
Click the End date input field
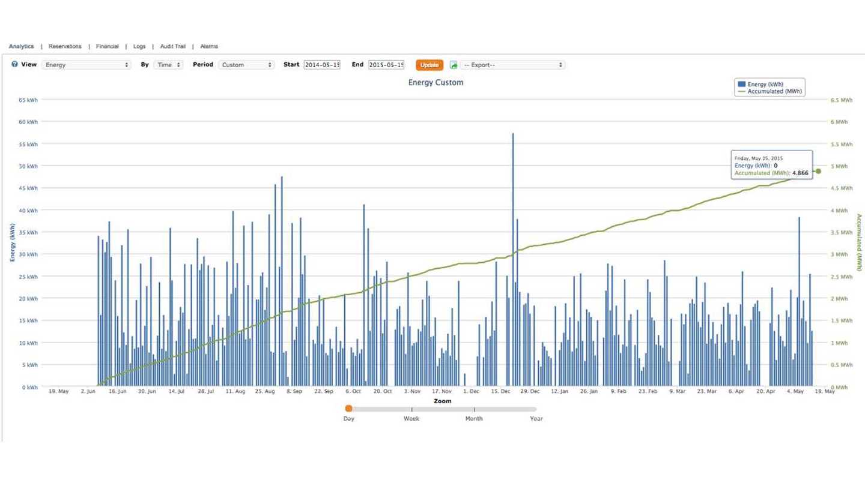[x=386, y=65]
